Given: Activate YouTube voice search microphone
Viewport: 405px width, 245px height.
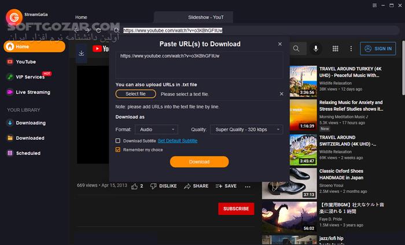Looking at the screenshot, I should (x=316, y=49).
